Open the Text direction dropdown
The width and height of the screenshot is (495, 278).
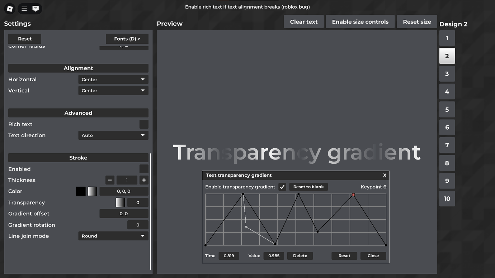pos(113,135)
